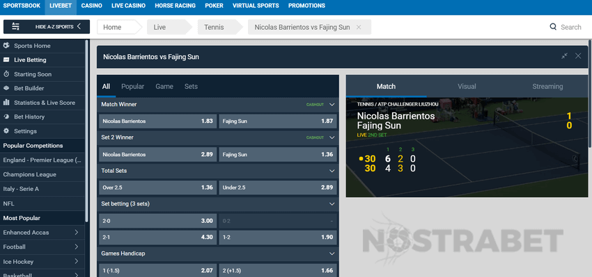Expand the Ice Hockey category
Viewport: 592px width, 277px height.
(77, 262)
